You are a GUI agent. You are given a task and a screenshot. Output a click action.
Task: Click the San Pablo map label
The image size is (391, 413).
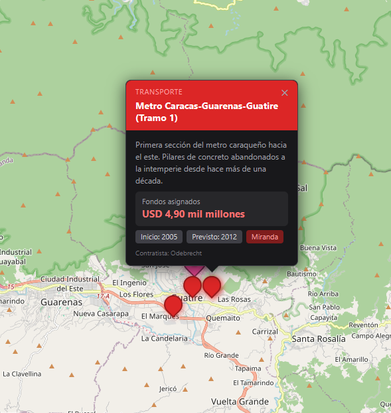pos(324,307)
